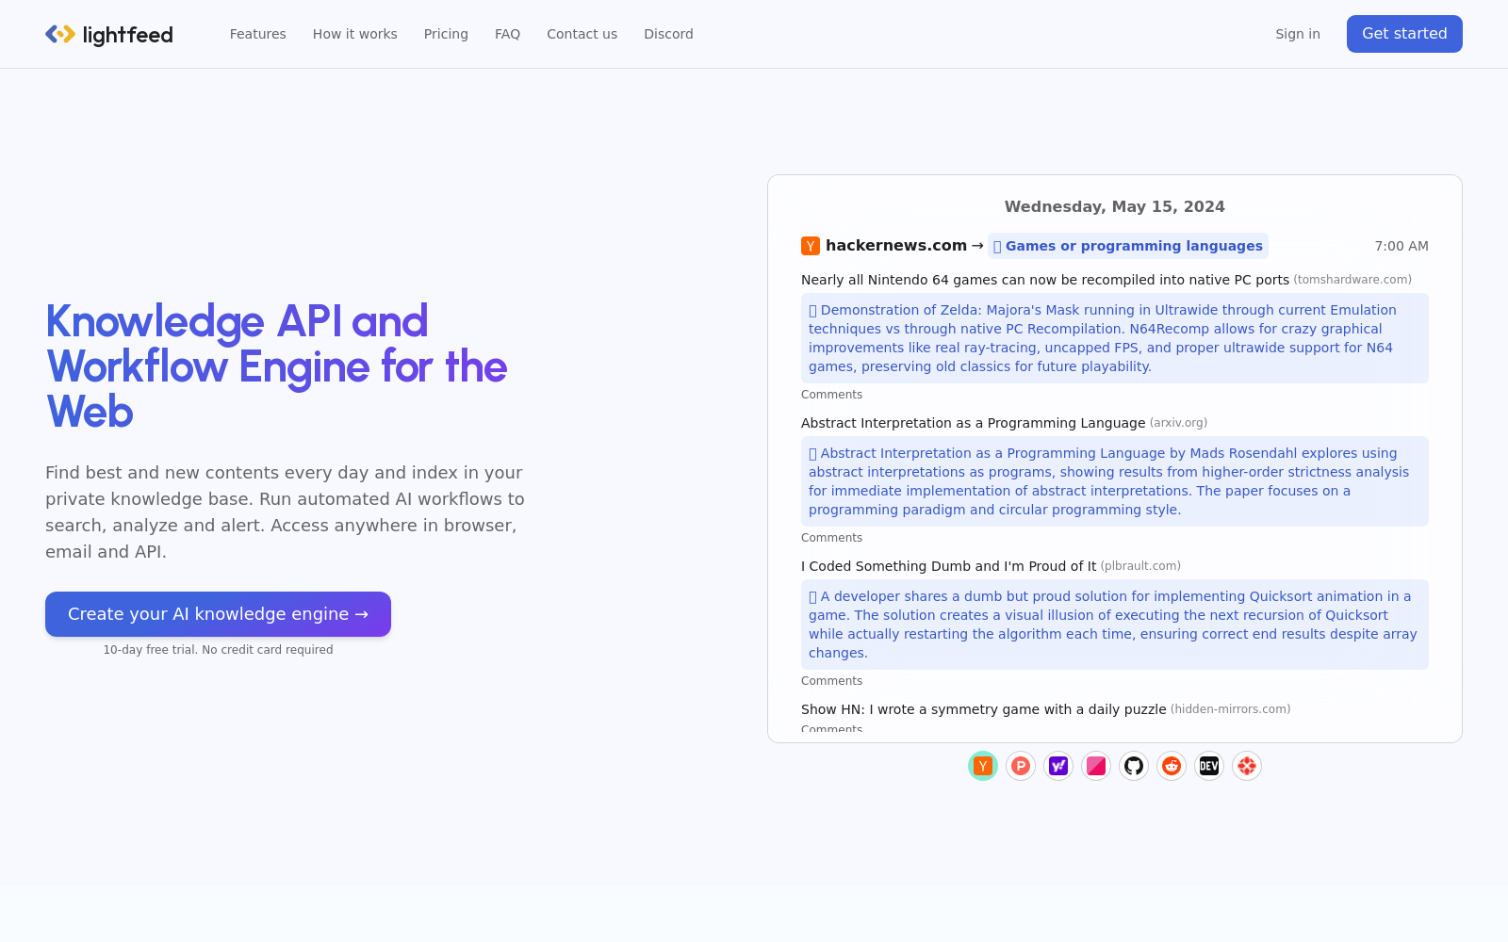
Task: Click the 'Get started' button
Action: pos(1404,34)
